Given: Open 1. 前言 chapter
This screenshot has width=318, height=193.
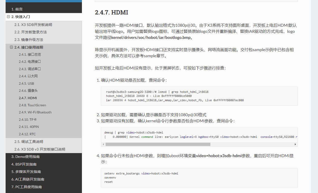Looking at the screenshot, I should pos(17,9).
